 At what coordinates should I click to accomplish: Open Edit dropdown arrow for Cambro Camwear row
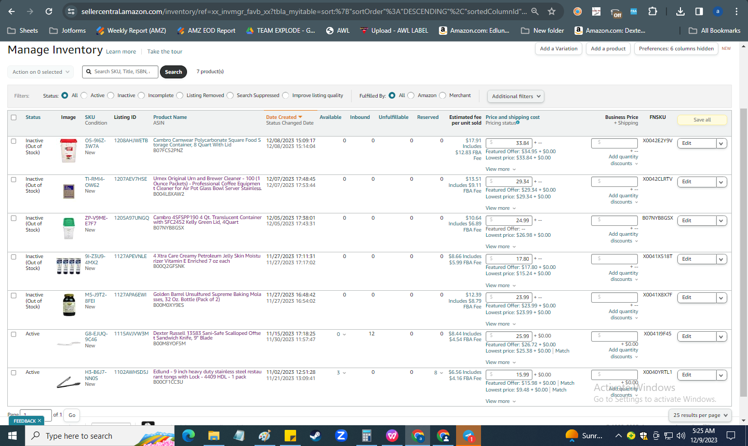coord(722,143)
